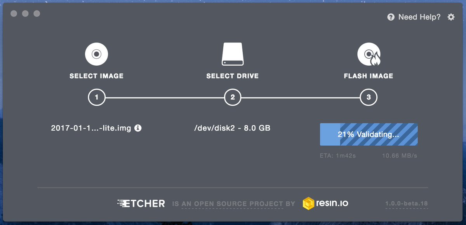
Task: Click the Select Image disc icon
Action: [x=96, y=54]
